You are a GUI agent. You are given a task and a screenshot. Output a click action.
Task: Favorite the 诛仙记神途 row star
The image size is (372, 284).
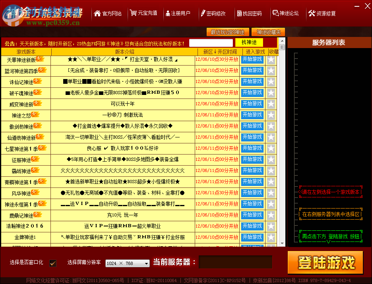tap(271, 82)
